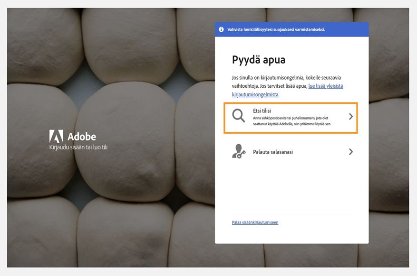This screenshot has height=276, width=417.
Task: Click the Jos sinulla on kirjautumisongelmia paragraph
Action: pos(287,86)
